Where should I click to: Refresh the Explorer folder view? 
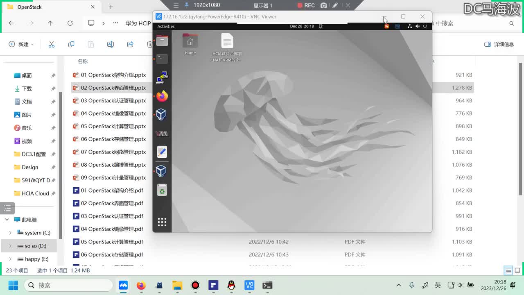click(x=70, y=23)
